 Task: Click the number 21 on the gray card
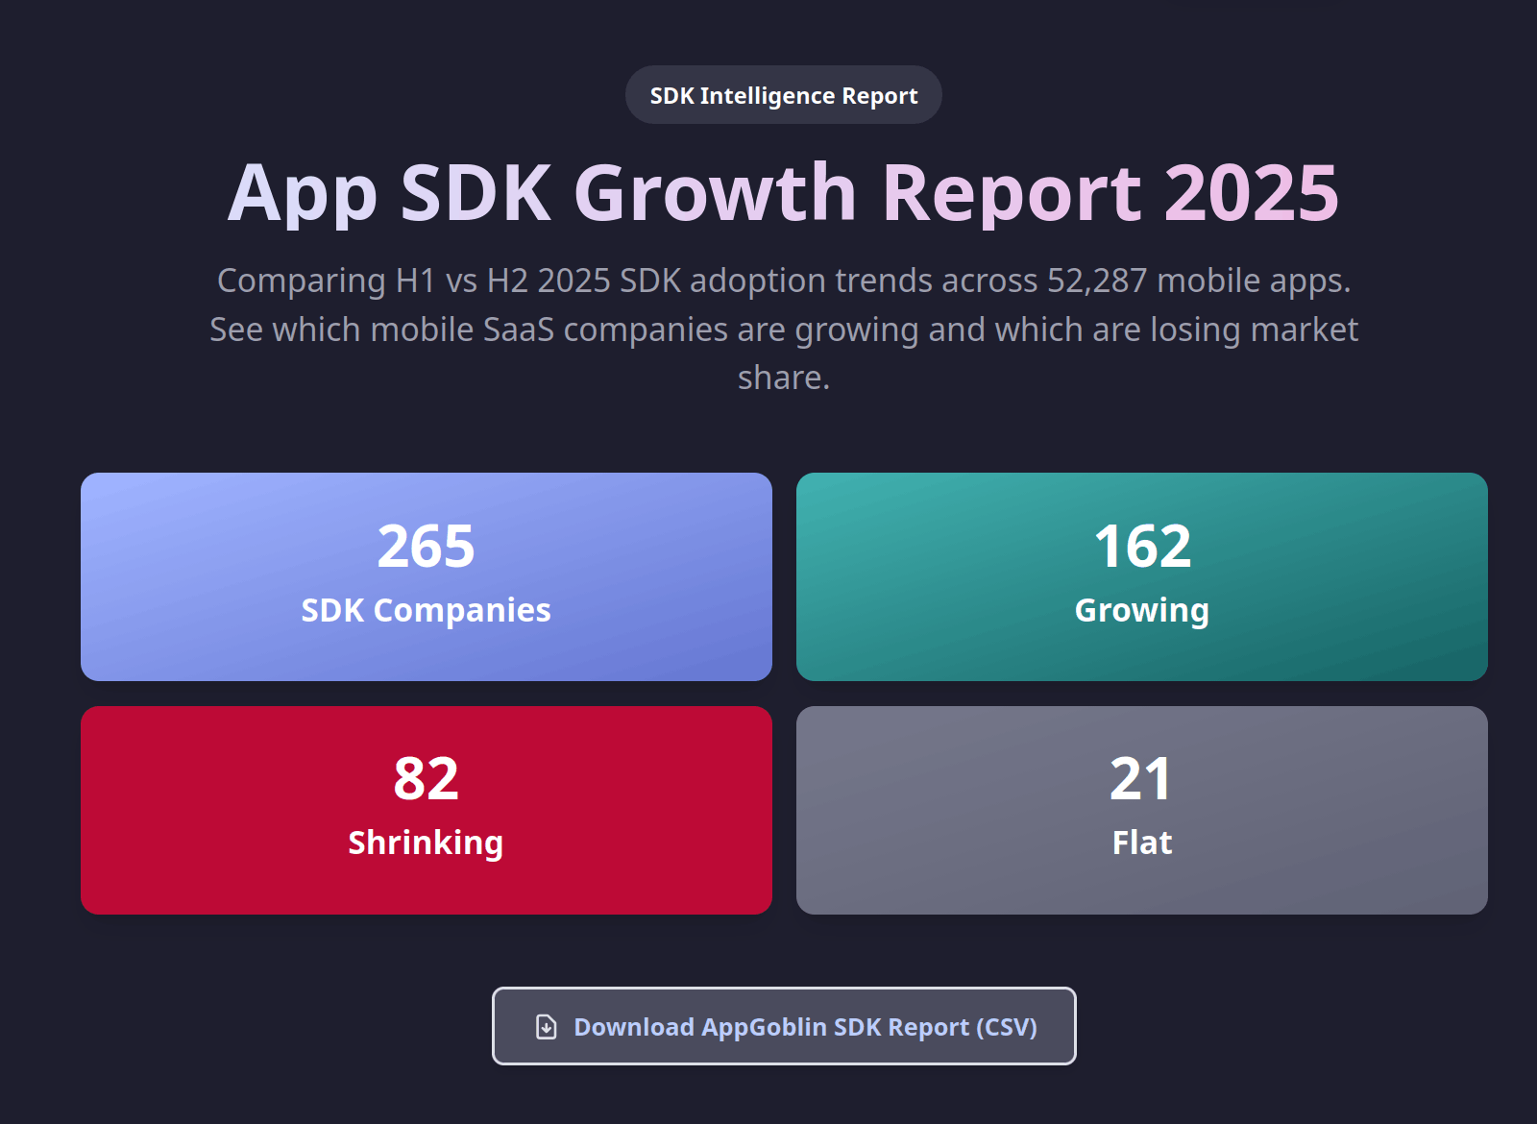1140,779
